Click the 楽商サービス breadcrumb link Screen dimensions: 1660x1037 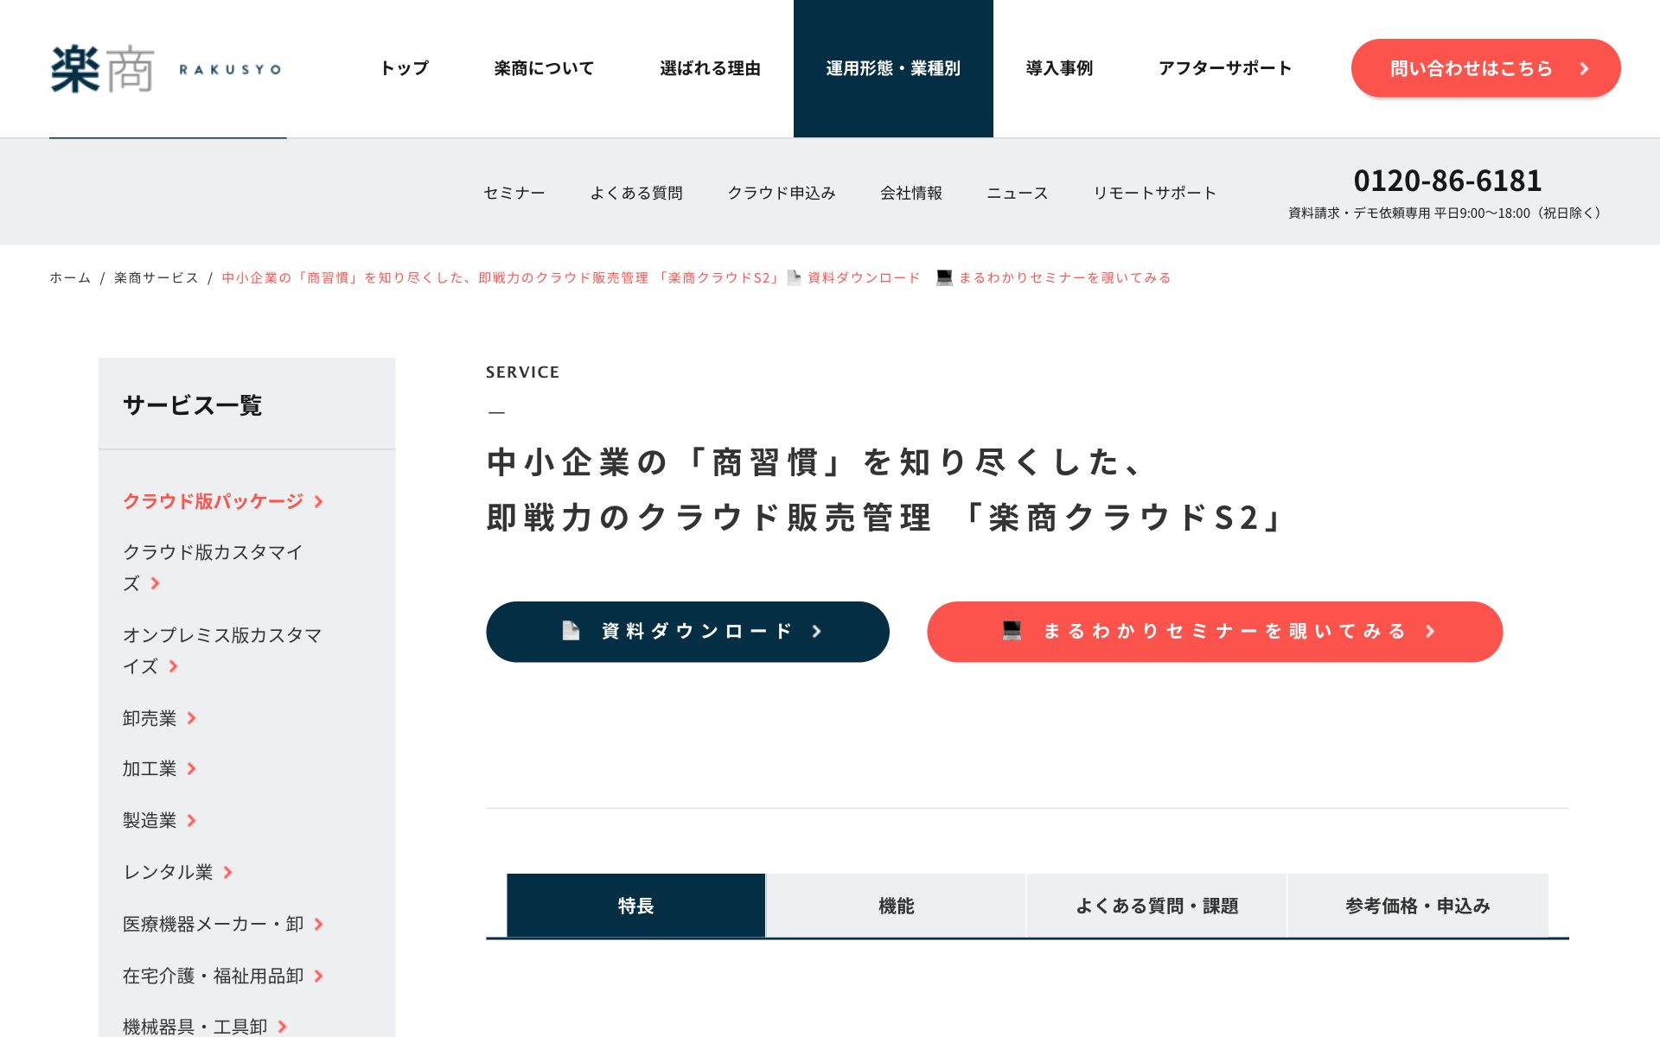156,277
